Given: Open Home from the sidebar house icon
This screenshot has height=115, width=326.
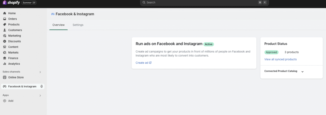Looking at the screenshot, I should coord(5,13).
